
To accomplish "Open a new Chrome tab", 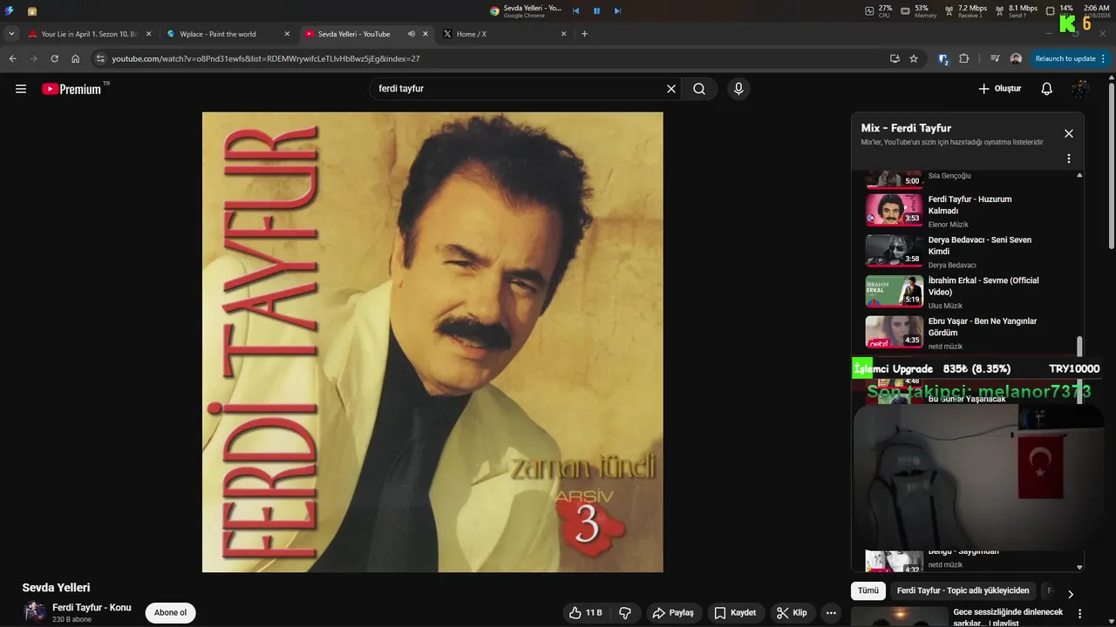I will 584,34.
